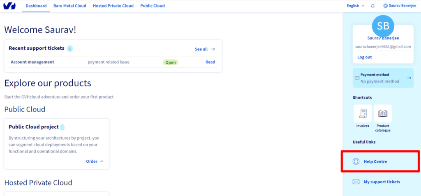The height and width of the screenshot is (196, 421).
Task: Order a Public Cloud project
Action: coord(95,161)
